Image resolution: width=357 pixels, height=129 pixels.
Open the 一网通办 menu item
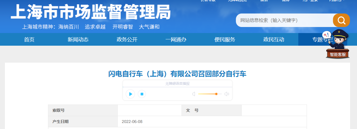[176, 40]
